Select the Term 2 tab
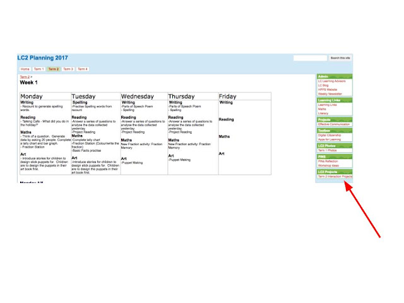Screen dimensions: 404x303 [54, 69]
